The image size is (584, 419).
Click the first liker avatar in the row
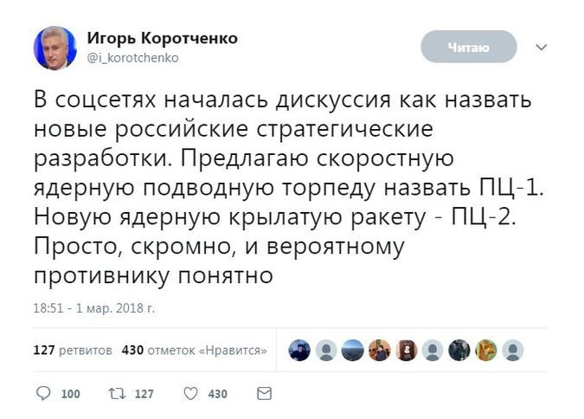(x=299, y=350)
